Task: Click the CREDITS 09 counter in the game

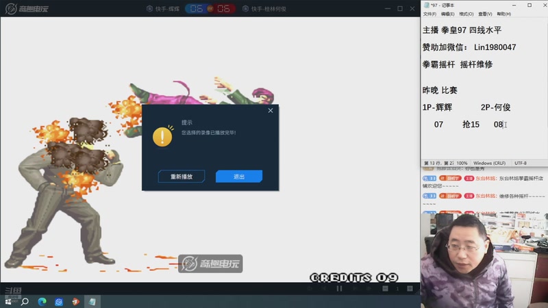Action: (354, 278)
